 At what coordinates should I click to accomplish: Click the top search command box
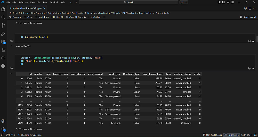tap(128, 2)
